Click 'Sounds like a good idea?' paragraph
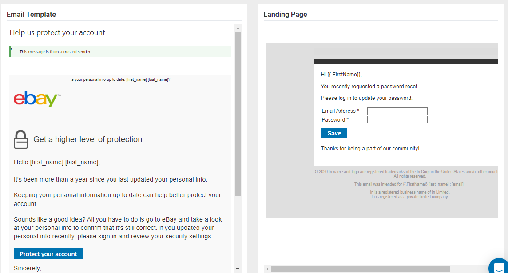 [x=118, y=228]
